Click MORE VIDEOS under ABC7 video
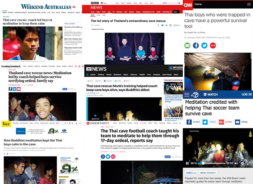The image size is (253, 184). tap(208, 173)
